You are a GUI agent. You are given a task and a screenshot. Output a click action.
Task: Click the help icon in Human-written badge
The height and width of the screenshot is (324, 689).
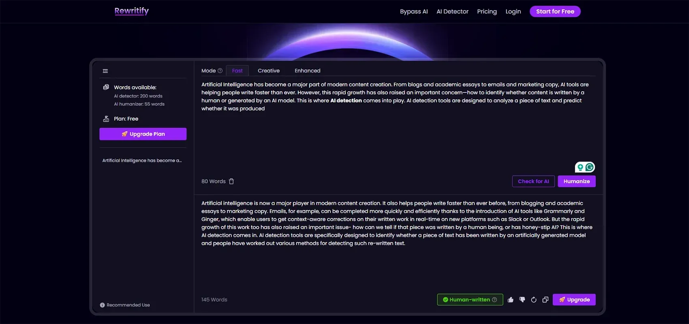pos(494,300)
